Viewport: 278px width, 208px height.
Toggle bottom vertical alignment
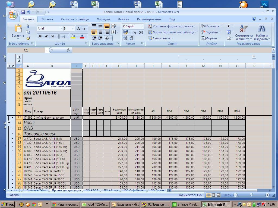106,26
